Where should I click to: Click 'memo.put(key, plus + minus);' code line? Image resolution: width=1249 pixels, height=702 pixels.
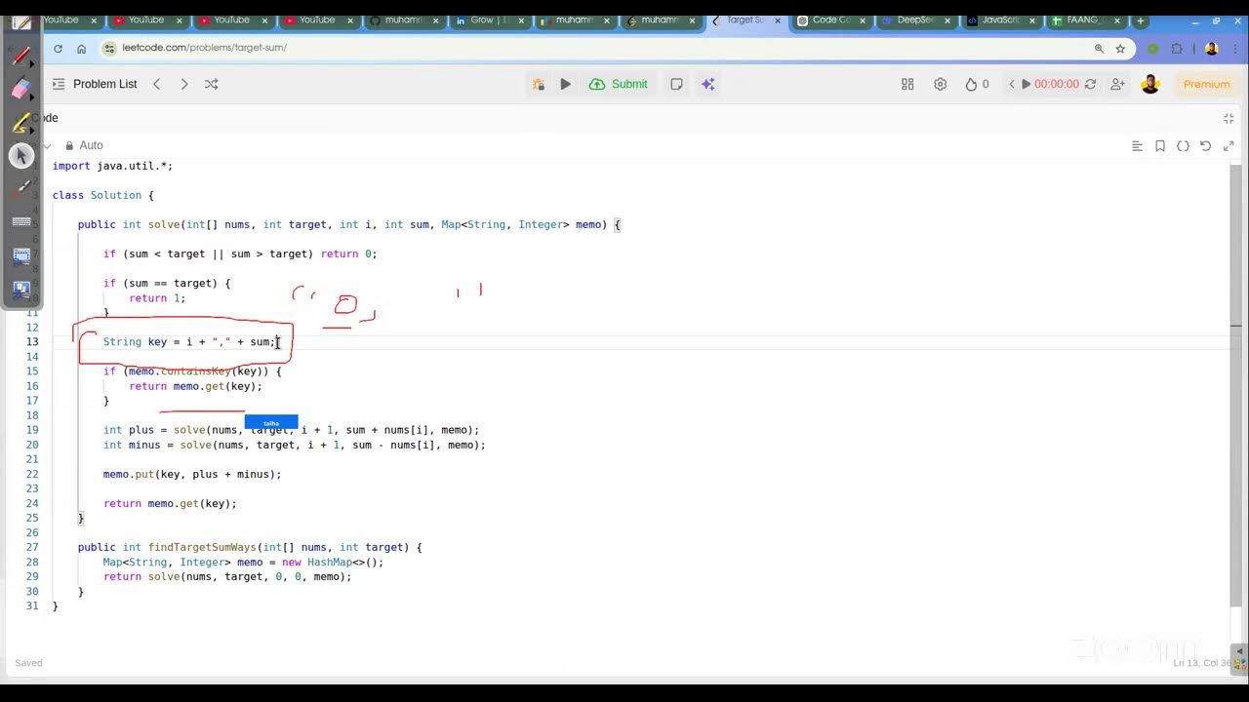pos(192,474)
